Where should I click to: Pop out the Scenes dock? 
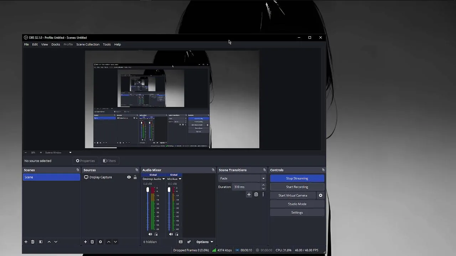click(78, 170)
